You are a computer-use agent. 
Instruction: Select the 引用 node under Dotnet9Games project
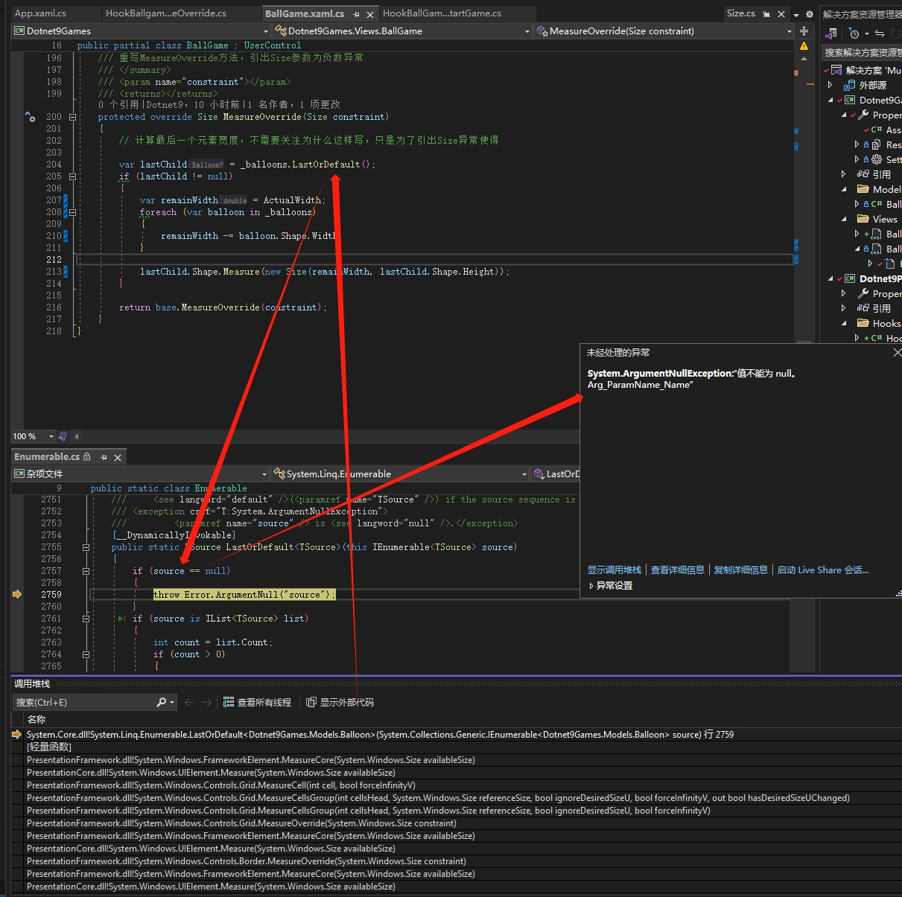(882, 174)
